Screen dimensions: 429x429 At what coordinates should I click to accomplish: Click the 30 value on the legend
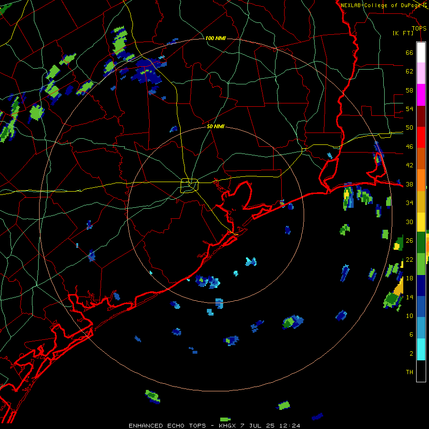(409, 222)
